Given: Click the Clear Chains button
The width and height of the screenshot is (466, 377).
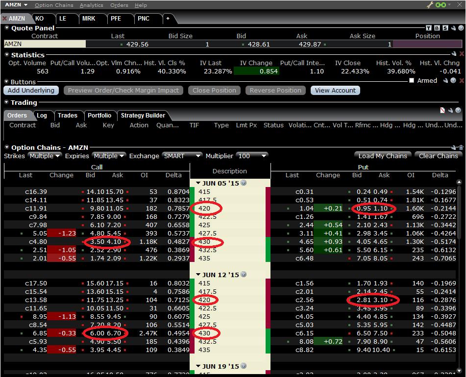Looking at the screenshot, I should (439, 156).
